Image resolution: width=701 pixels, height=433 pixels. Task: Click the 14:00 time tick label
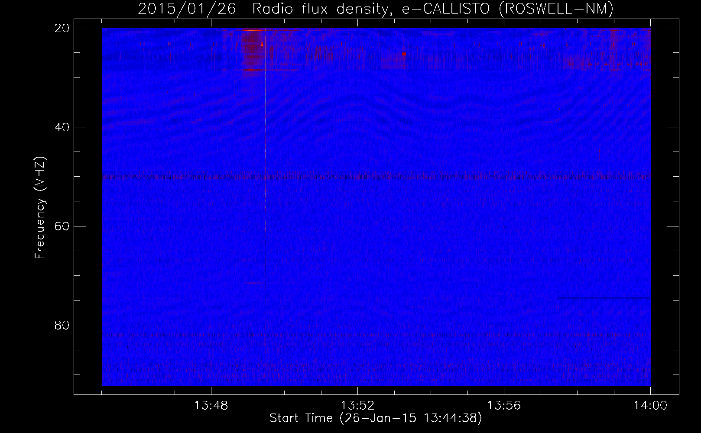tap(650, 406)
